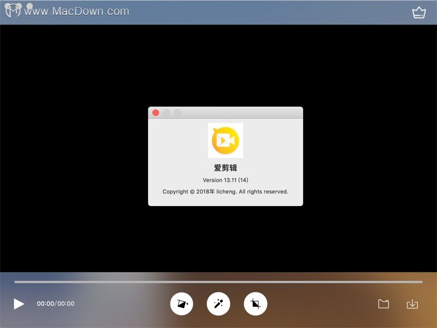This screenshot has height=328, width=437.
Task: Open the filter/paint bucket tool
Action: (x=182, y=304)
